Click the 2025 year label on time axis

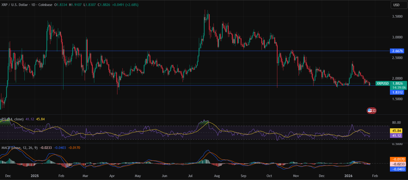click(35, 176)
